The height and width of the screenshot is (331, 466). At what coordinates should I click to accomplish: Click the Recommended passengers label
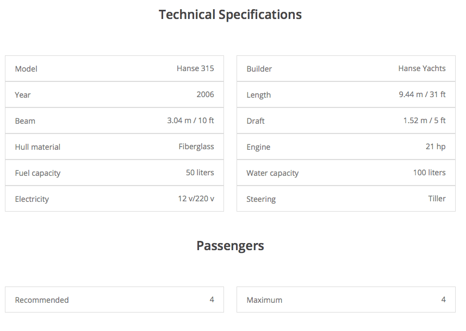click(x=42, y=300)
